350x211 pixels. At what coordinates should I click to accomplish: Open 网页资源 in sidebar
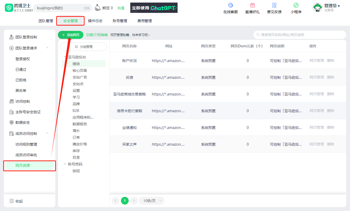point(30,165)
